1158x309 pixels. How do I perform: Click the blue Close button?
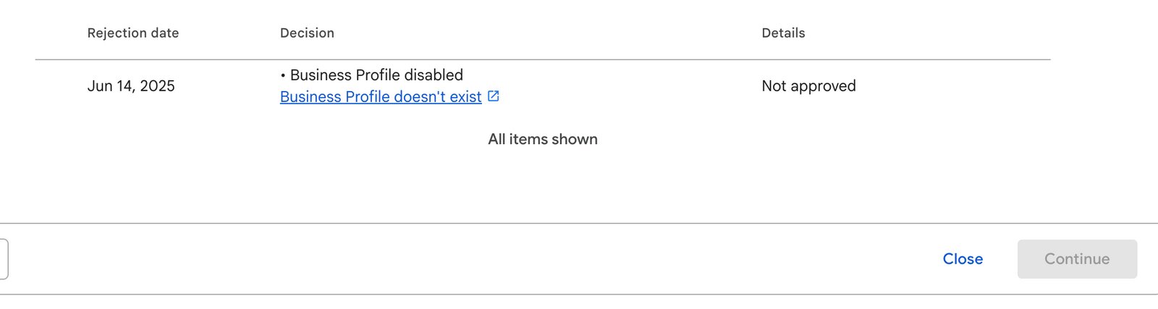pyautogui.click(x=963, y=259)
